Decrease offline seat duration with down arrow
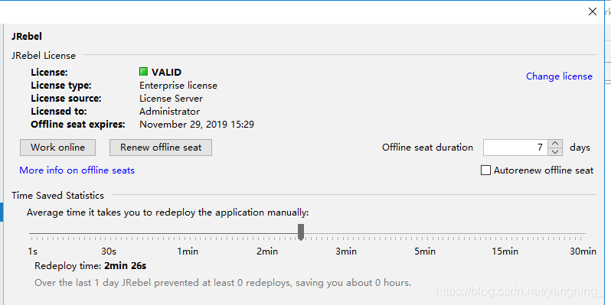Viewport: 611px width, 305px height. [x=555, y=151]
